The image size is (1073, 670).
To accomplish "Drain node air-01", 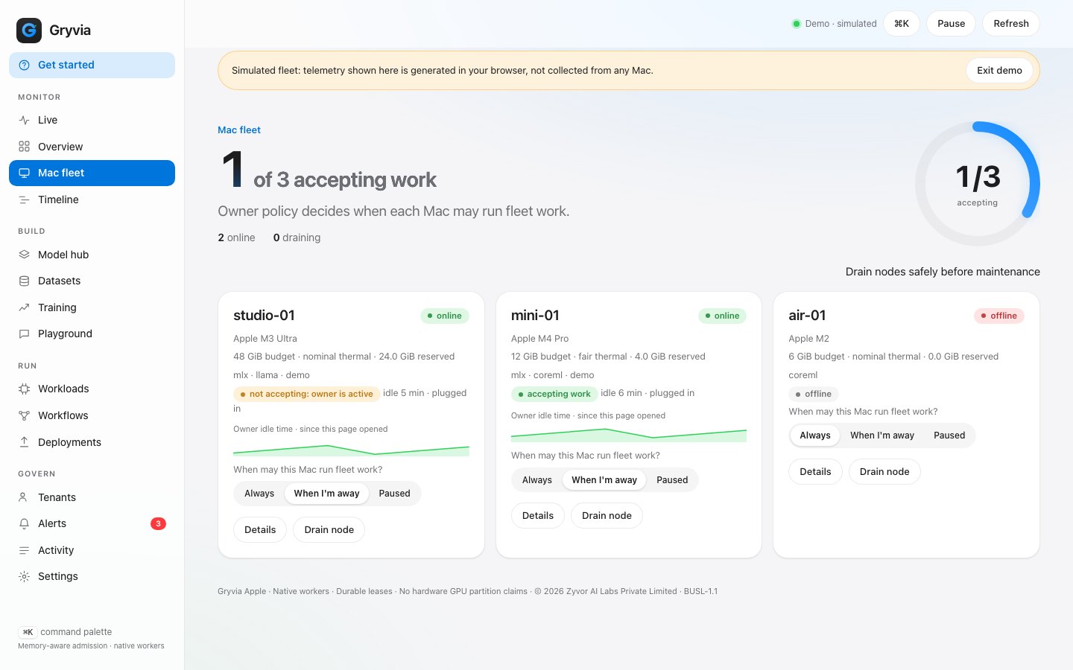I will click(x=884, y=472).
